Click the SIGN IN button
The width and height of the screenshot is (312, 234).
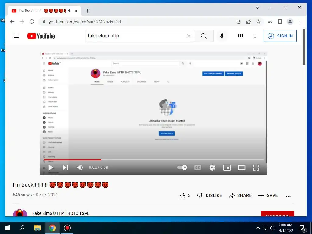click(x=280, y=36)
